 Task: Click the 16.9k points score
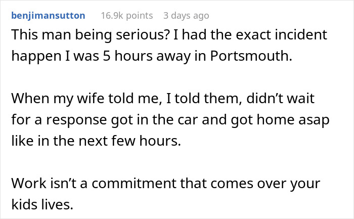(x=126, y=16)
